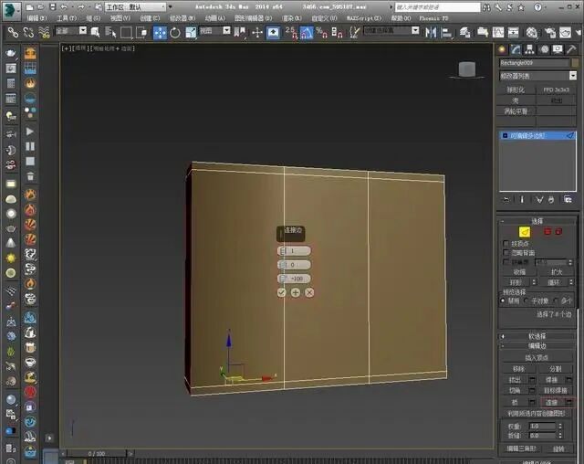Open settings box next to 连接

[x=569, y=402]
